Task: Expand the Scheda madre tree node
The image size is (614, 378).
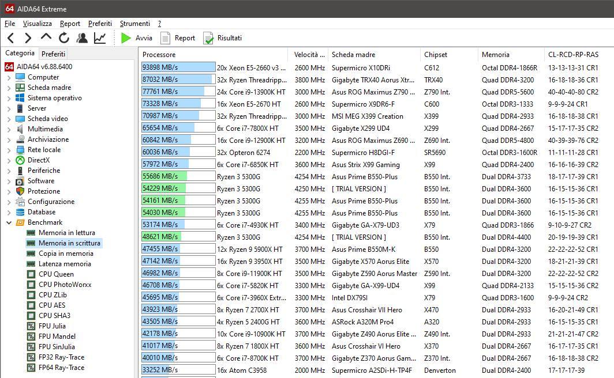Action: click(x=9, y=88)
